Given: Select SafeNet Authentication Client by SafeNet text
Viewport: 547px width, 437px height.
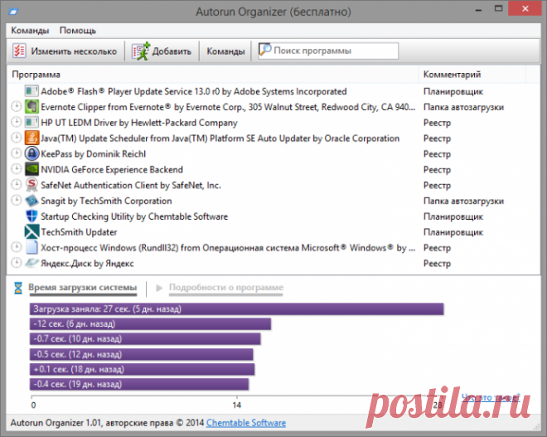Looking at the screenshot, I should (x=131, y=185).
